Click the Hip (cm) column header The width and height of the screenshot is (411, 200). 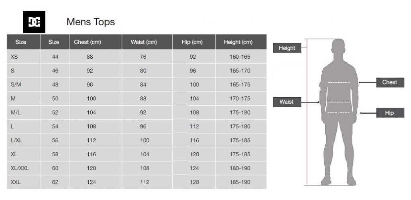pos(192,42)
